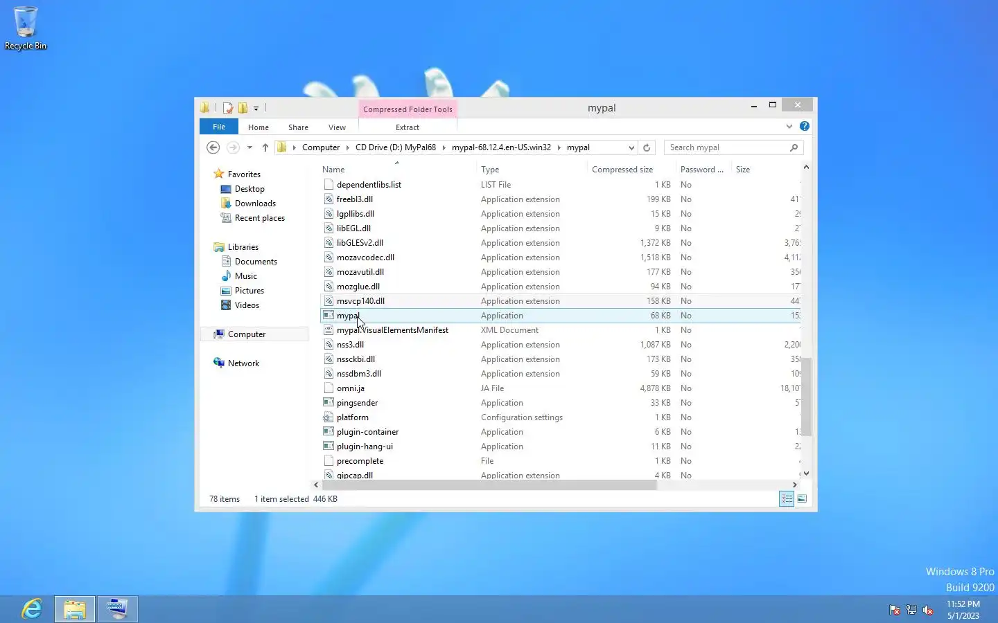Image resolution: width=998 pixels, height=623 pixels.
Task: Open the Recycle Bin desktop icon
Action: 26,28
